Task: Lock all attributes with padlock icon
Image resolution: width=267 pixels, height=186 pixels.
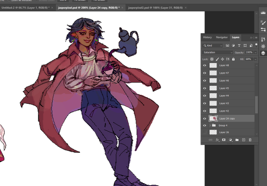Action: pos(233,59)
